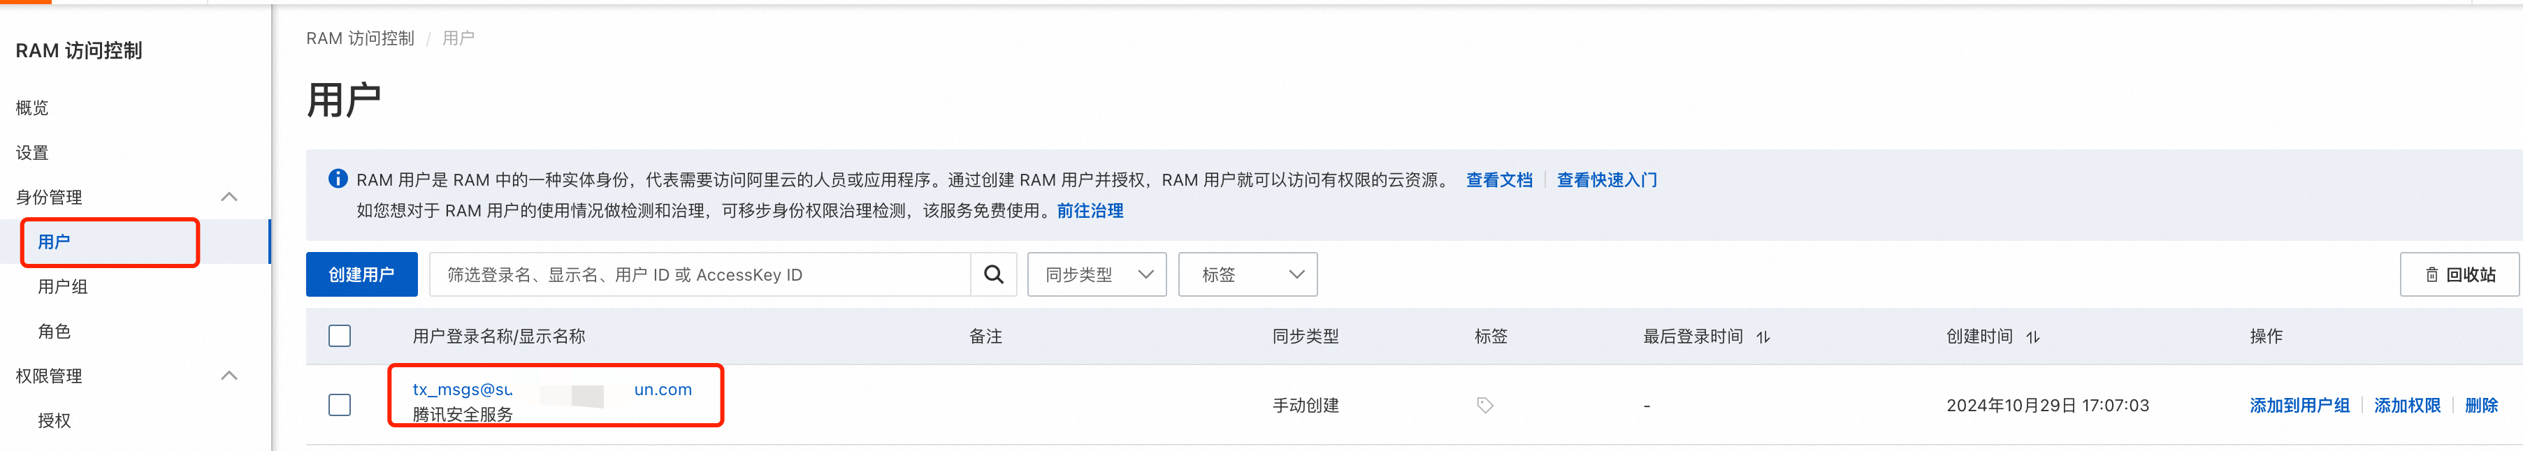Viewport: 2523px width, 451px height.
Task: Open 角色 in the sidebar
Action: (55, 332)
